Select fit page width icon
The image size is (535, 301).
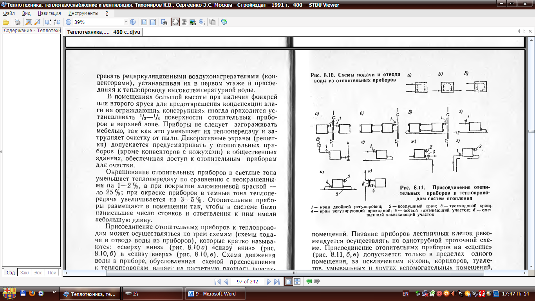click(153, 22)
